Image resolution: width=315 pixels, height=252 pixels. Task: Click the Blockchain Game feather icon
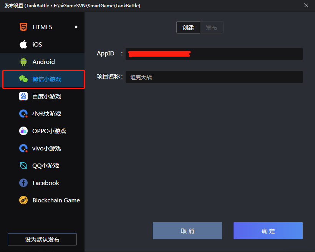(x=23, y=200)
